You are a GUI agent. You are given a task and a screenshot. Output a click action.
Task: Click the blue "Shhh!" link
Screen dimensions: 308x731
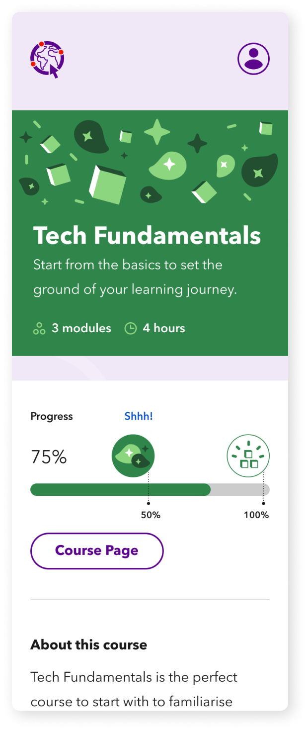tap(139, 416)
